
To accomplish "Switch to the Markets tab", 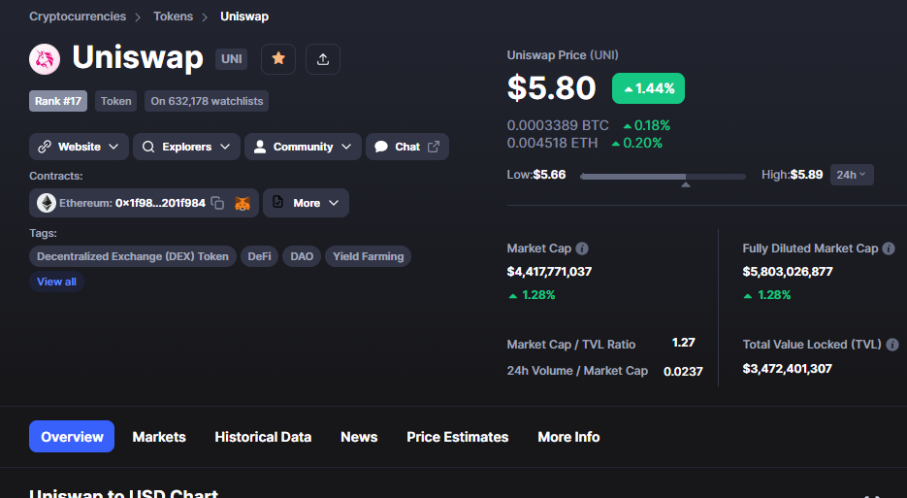I will (x=159, y=437).
